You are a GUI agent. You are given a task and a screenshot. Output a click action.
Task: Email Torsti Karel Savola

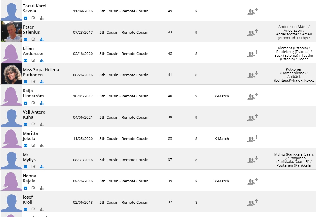tap(26, 18)
